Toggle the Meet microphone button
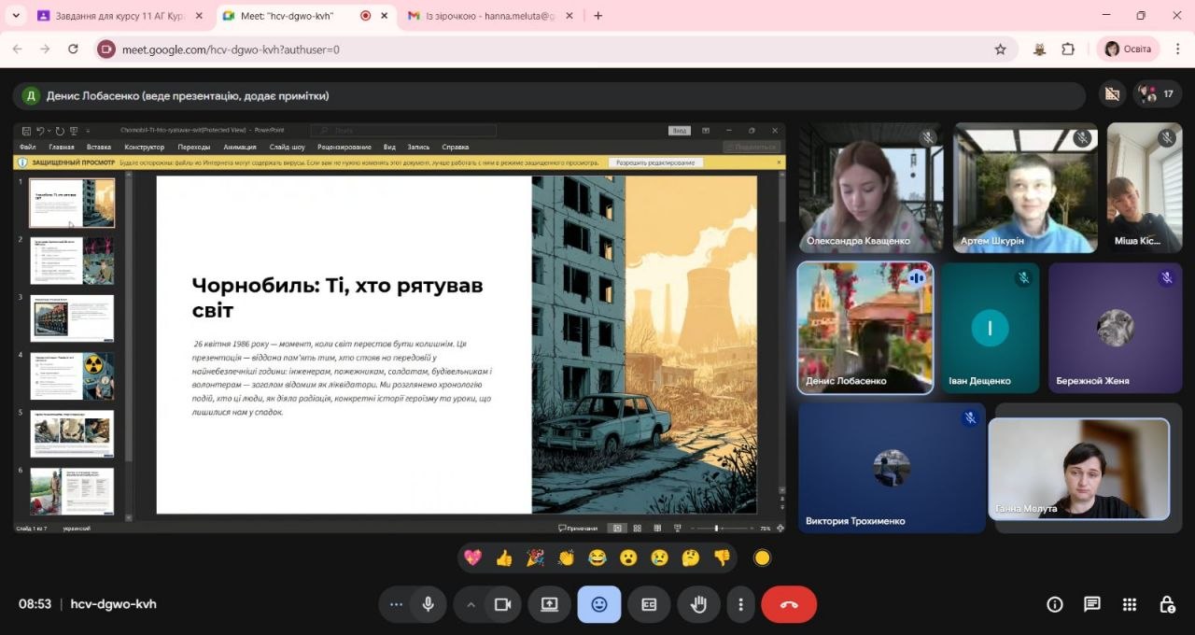This screenshot has width=1195, height=635. point(428,604)
